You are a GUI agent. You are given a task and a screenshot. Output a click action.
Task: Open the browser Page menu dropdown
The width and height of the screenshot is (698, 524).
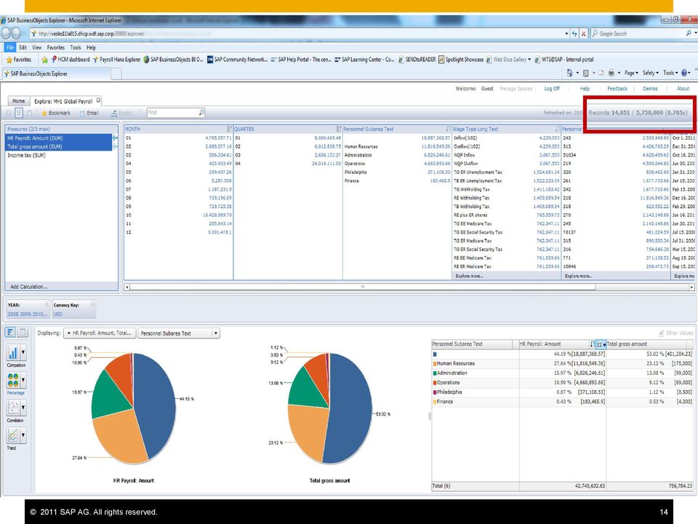[631, 73]
